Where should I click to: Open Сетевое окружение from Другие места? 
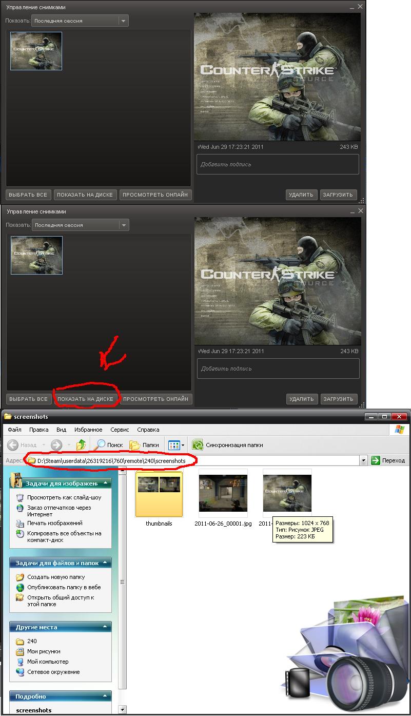tap(53, 672)
